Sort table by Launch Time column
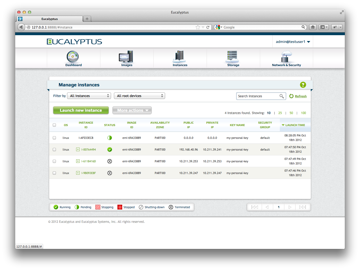 [x=295, y=125]
